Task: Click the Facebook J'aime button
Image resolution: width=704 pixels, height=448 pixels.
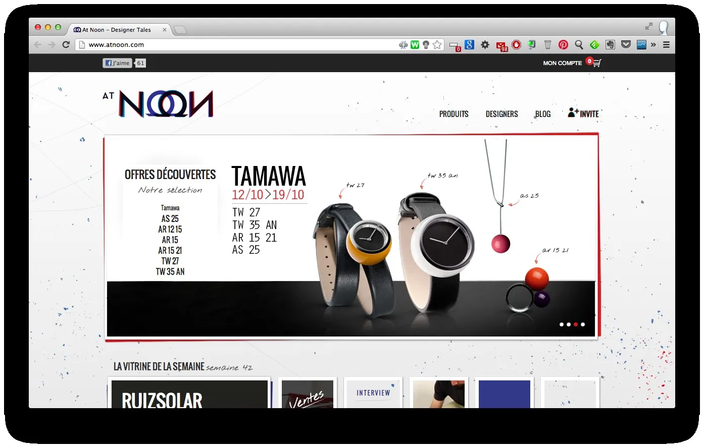Action: click(x=117, y=63)
